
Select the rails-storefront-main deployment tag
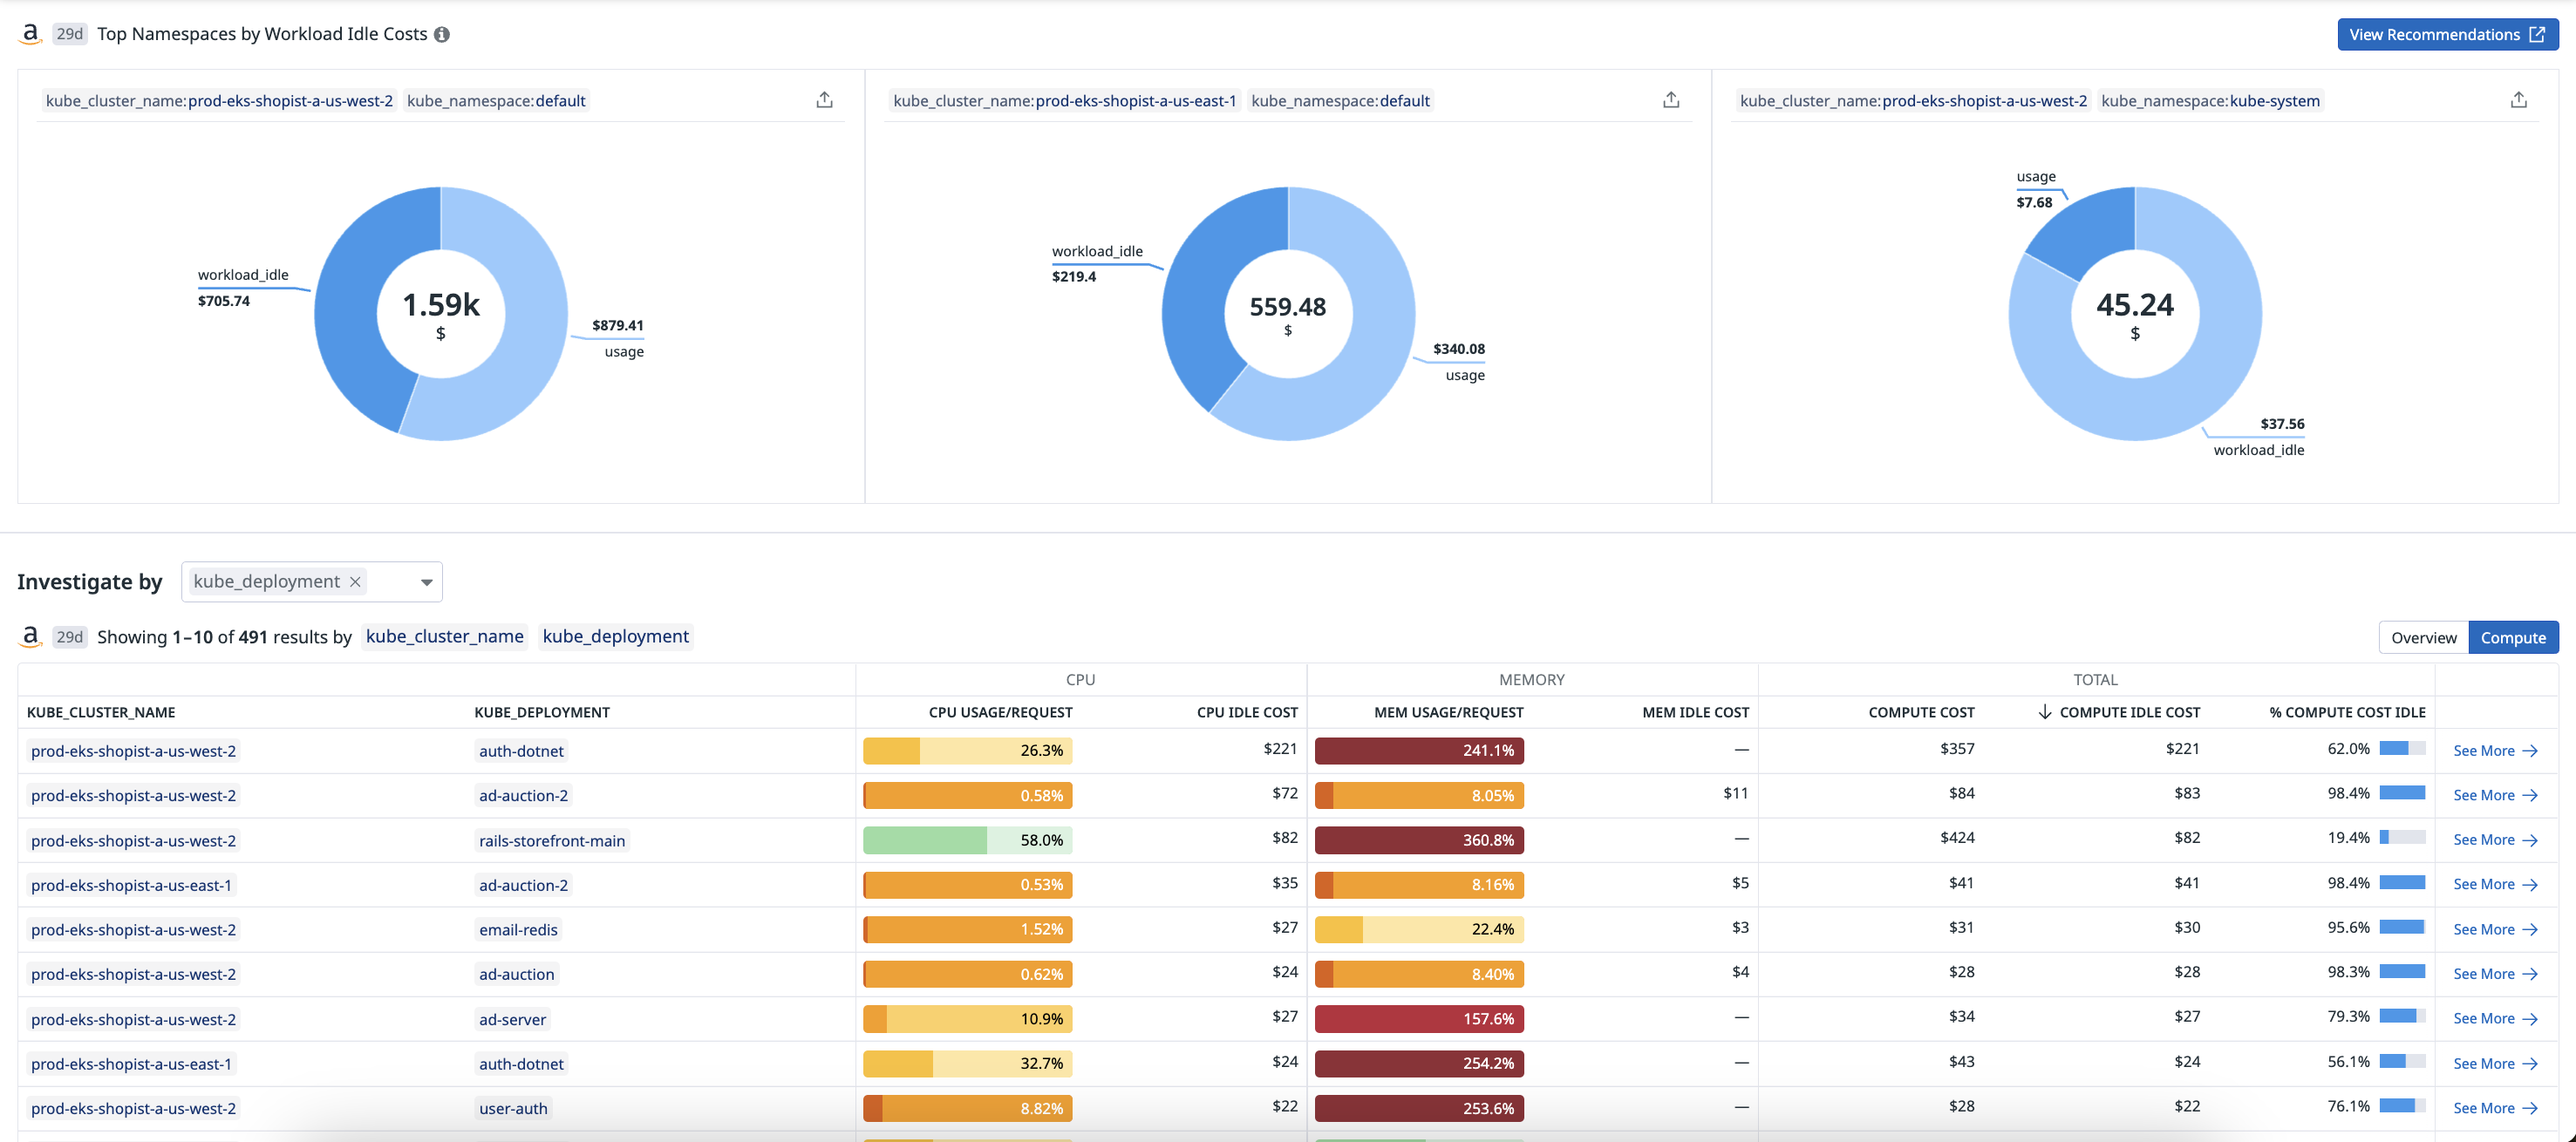coord(552,840)
